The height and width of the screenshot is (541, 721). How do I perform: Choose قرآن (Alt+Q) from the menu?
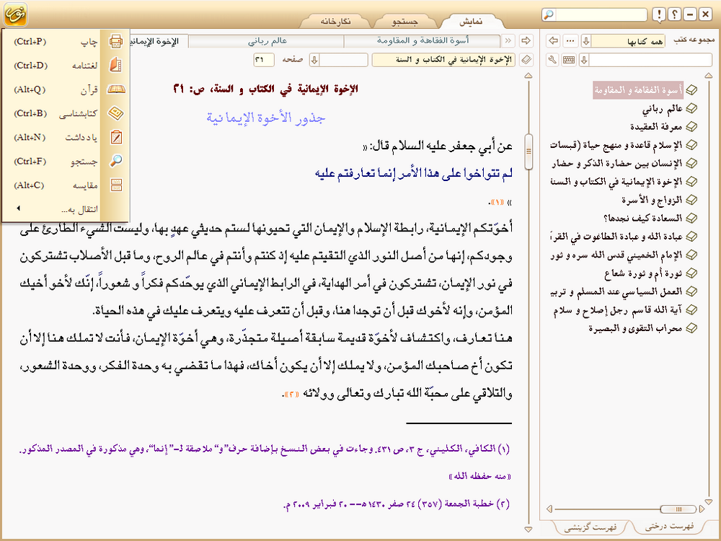[x=66, y=89]
